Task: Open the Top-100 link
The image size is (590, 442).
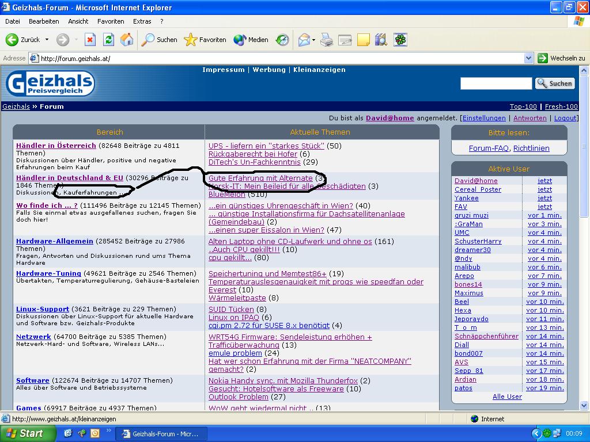Action: click(523, 106)
